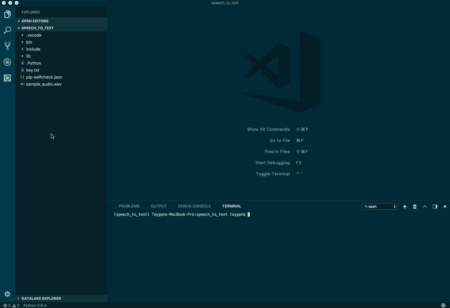The height and width of the screenshot is (308, 450).
Task: Switch to the PROBLEMS tab
Action: (129, 206)
